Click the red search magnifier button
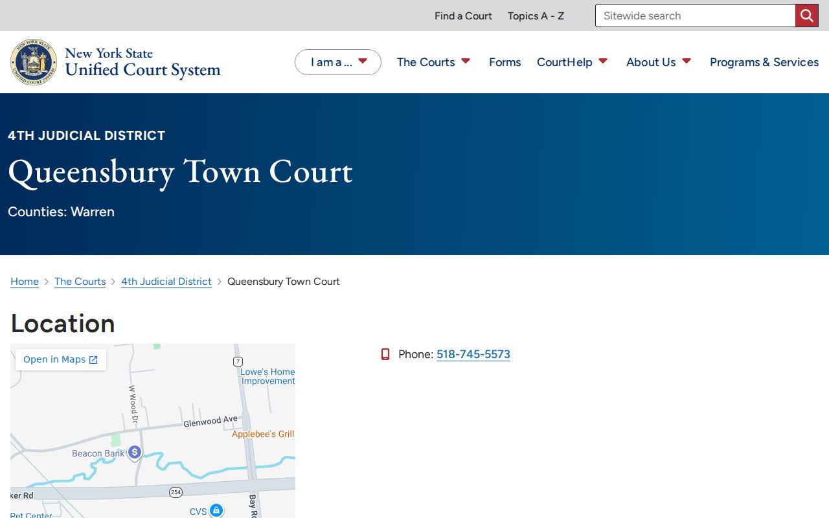The width and height of the screenshot is (829, 518). (x=806, y=16)
